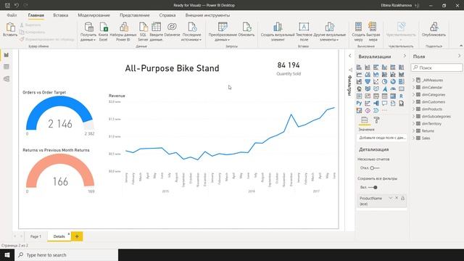Click the SQL Server data source icon

click(x=144, y=28)
